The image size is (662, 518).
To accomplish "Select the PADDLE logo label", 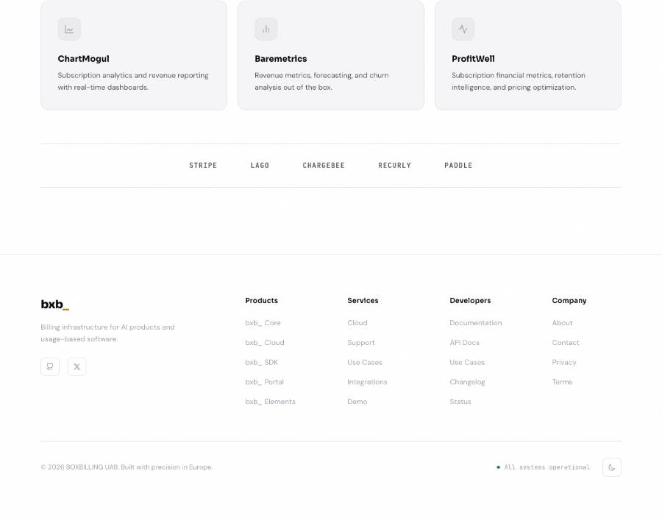I will [458, 166].
